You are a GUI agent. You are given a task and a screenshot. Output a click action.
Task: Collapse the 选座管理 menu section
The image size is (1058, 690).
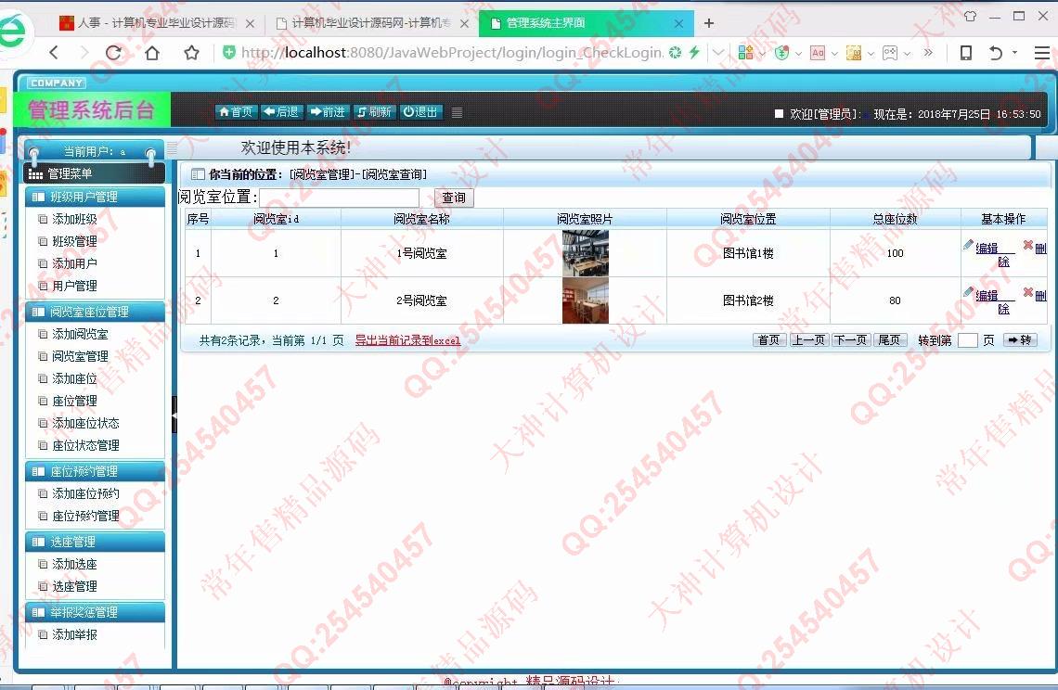click(95, 543)
